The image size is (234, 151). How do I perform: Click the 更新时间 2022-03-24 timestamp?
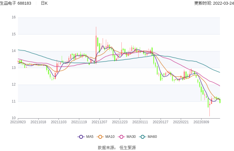pos(214,3)
